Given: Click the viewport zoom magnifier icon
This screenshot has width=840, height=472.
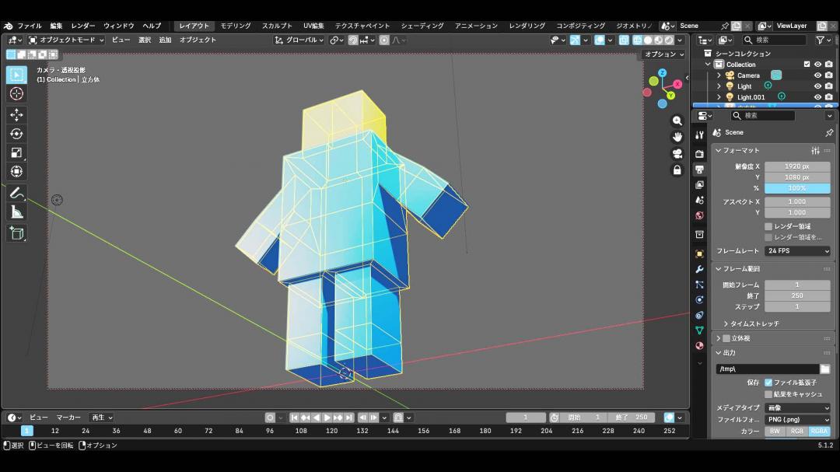Looking at the screenshot, I should coord(677,121).
